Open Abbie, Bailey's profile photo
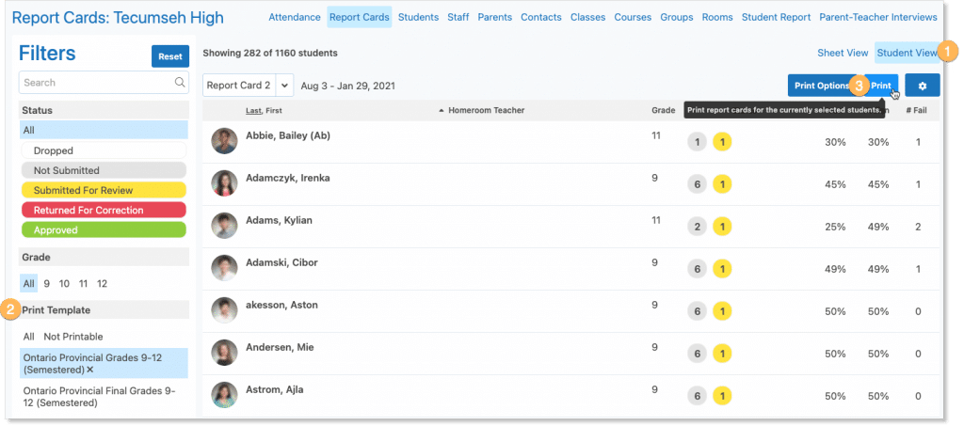964x426 pixels. coord(224,141)
